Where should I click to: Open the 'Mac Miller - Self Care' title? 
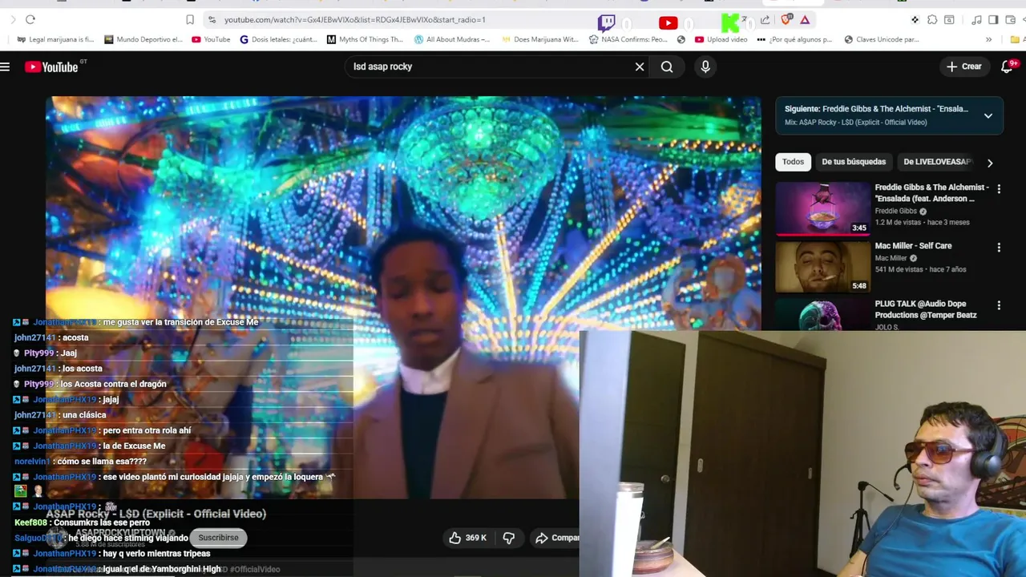(x=913, y=246)
